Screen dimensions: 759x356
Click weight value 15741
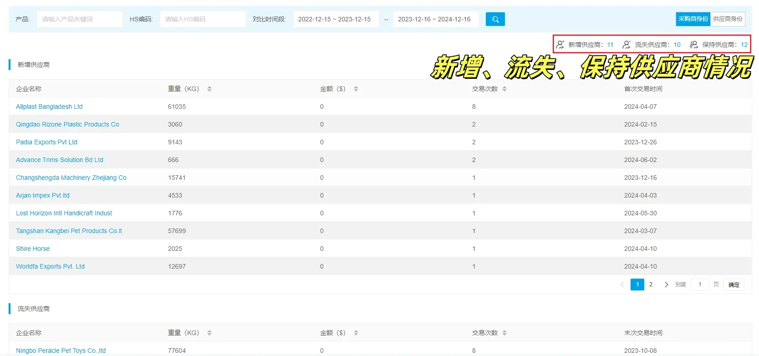pyautogui.click(x=177, y=178)
